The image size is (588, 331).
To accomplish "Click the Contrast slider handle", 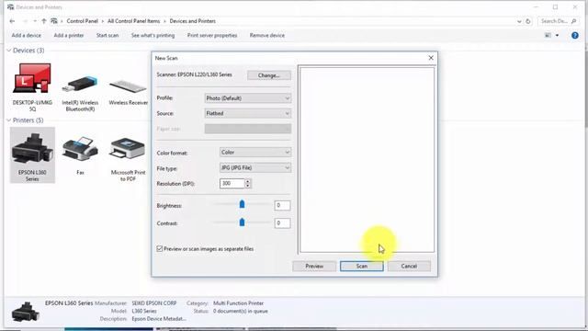I will 242,223.
